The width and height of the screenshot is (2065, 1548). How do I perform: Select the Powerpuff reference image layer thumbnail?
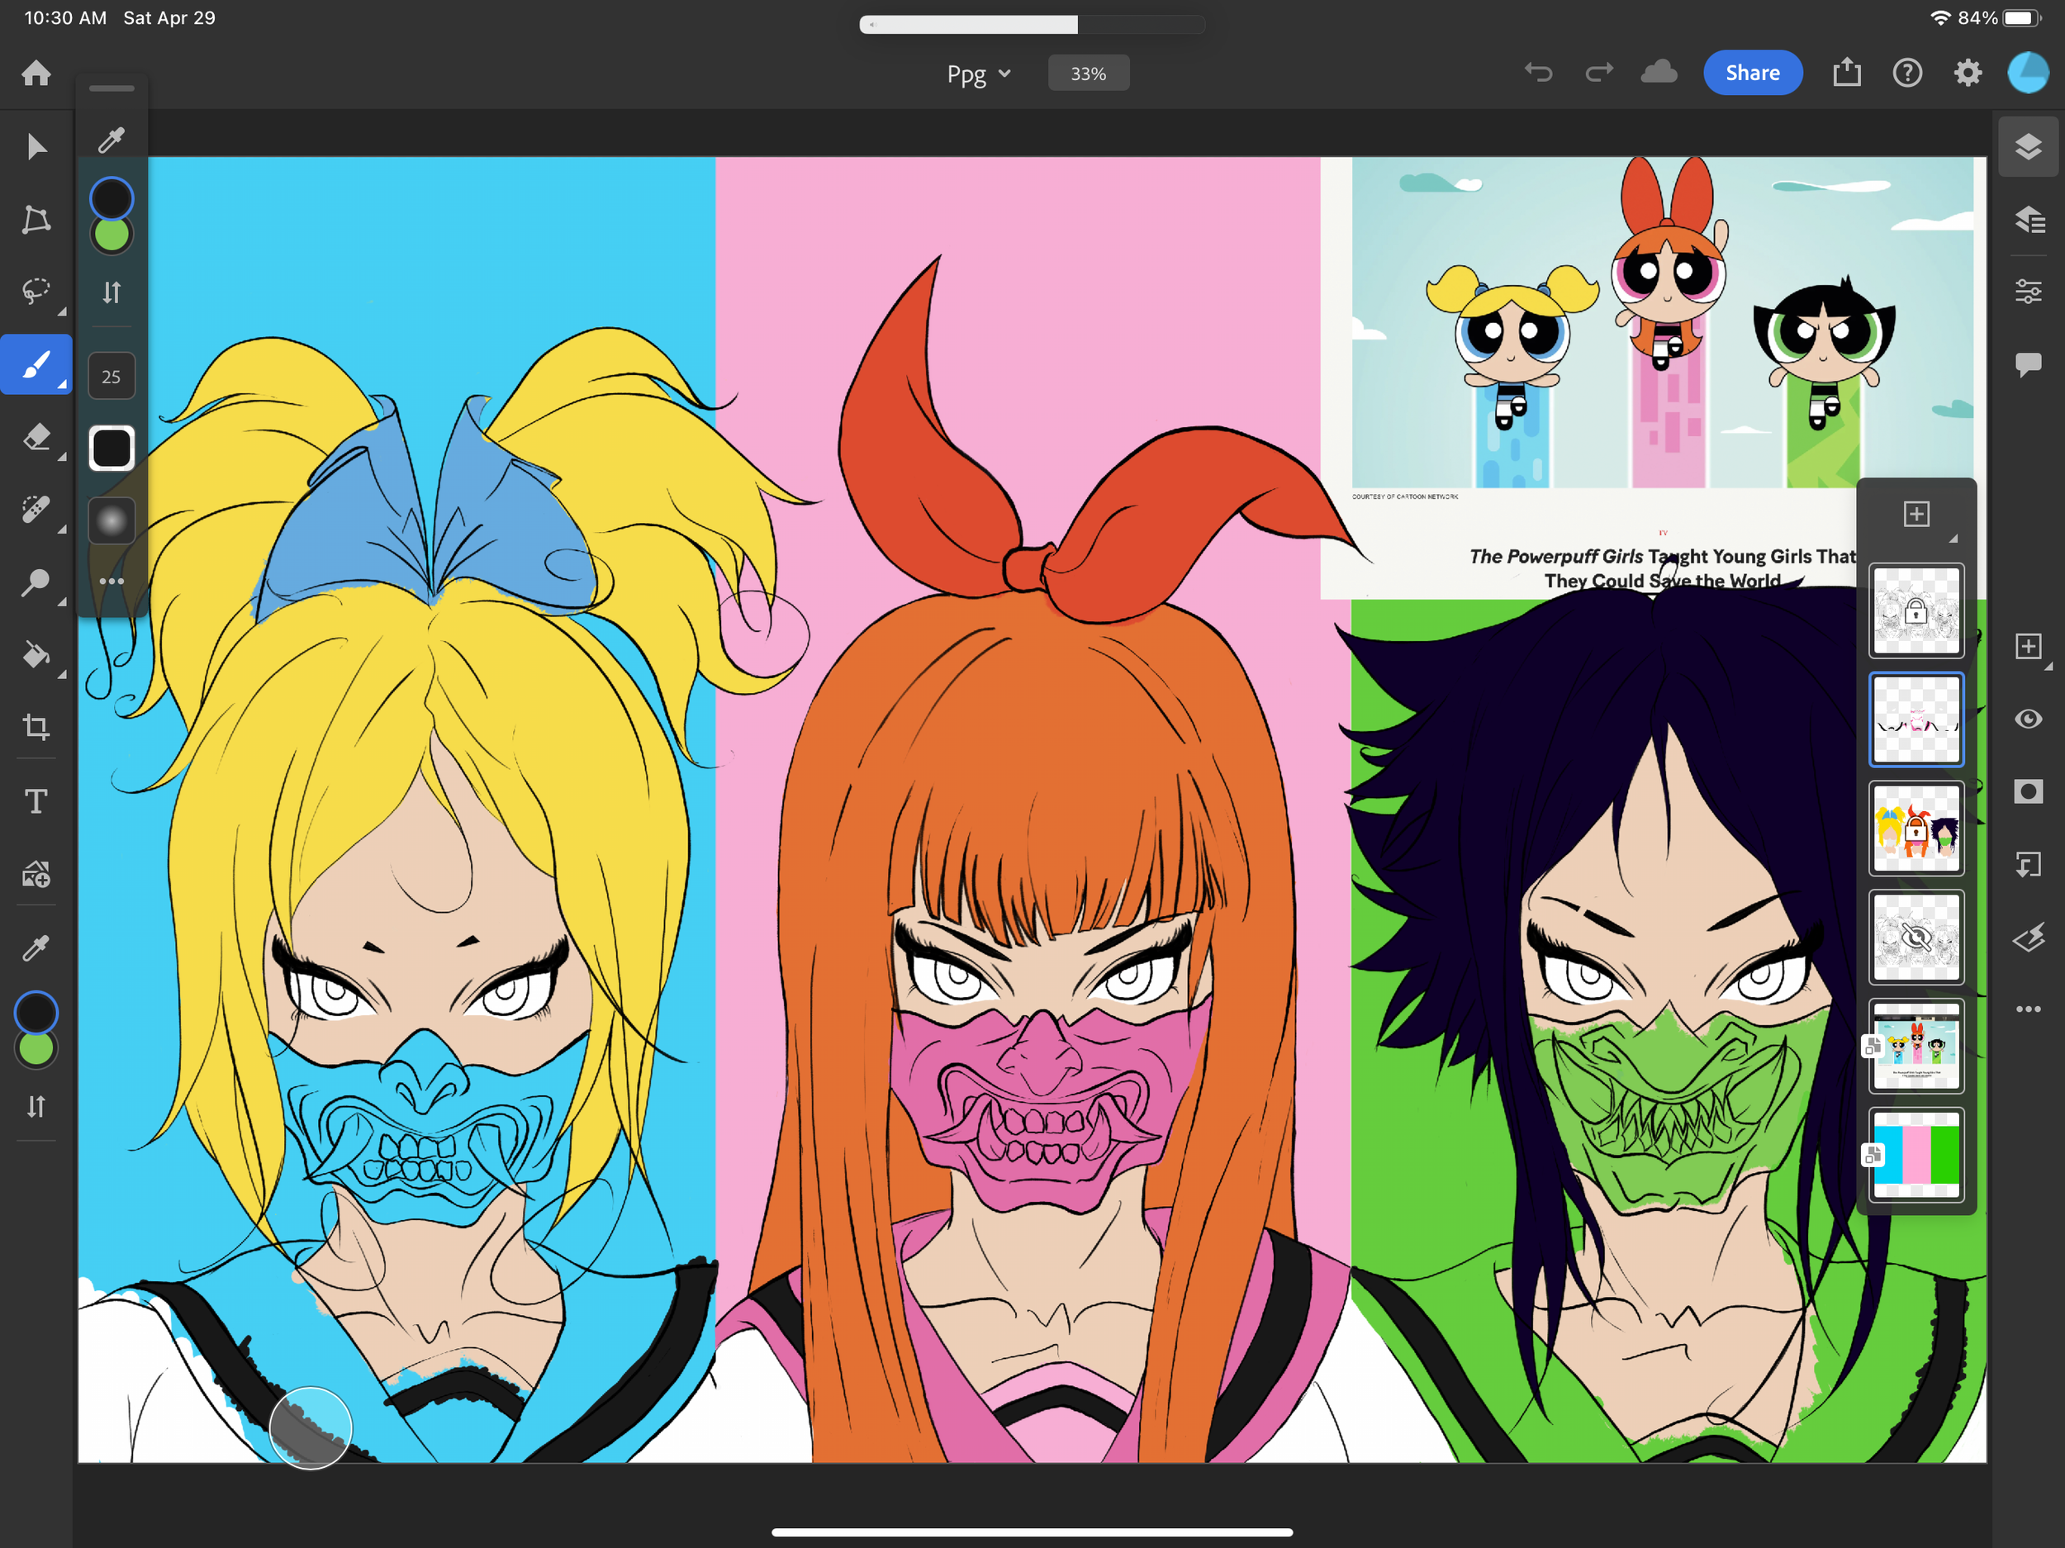(x=1915, y=1046)
